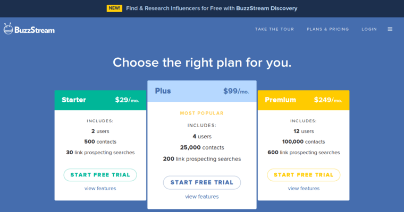Open Take the Tour page
Image resolution: width=404 pixels, height=212 pixels.
click(x=274, y=29)
